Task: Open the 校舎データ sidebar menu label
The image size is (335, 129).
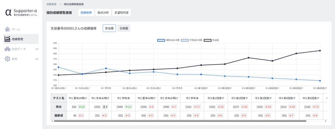Action: pos(19,49)
